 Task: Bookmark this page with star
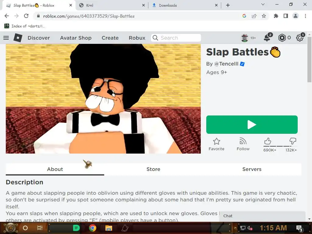click(264, 16)
